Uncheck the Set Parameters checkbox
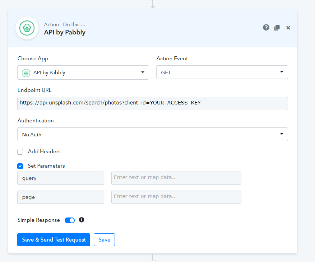The image size is (315, 262). click(20, 166)
